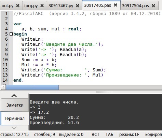
Task: Click the terminal input line '-> 17.2'
Action: click(x=39, y=112)
